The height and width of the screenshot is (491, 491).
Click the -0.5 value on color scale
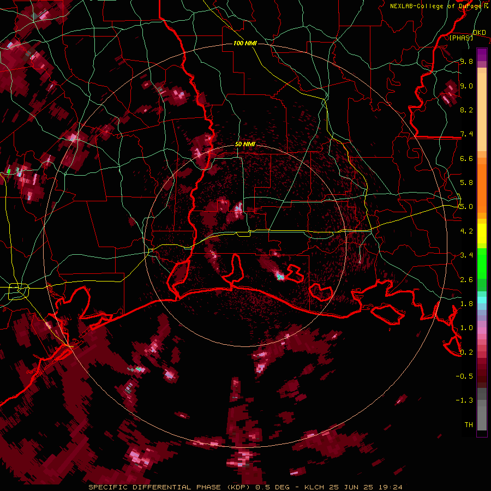464,376
